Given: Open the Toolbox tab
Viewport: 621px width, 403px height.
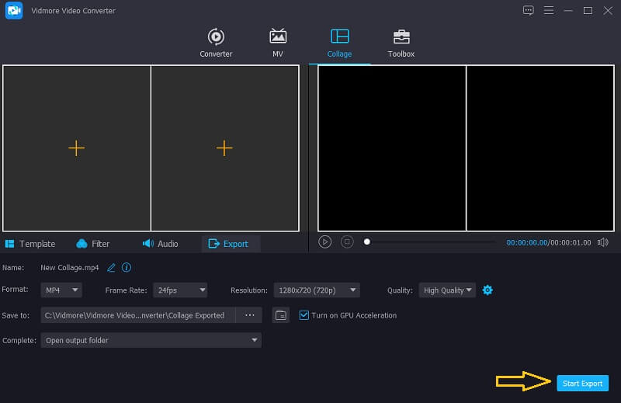Looking at the screenshot, I should click(x=401, y=43).
